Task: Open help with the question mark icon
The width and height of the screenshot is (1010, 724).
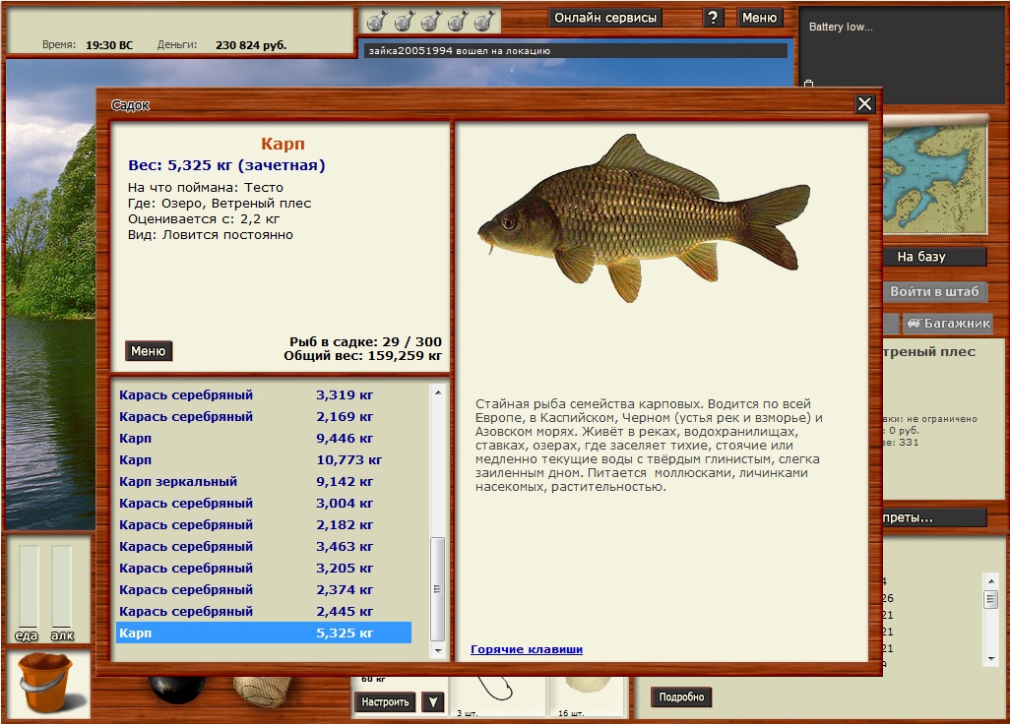Action: [715, 18]
